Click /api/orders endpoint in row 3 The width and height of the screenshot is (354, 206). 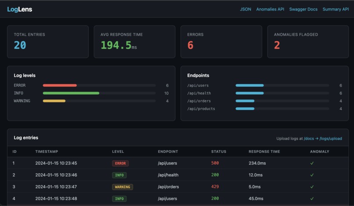[168, 187]
